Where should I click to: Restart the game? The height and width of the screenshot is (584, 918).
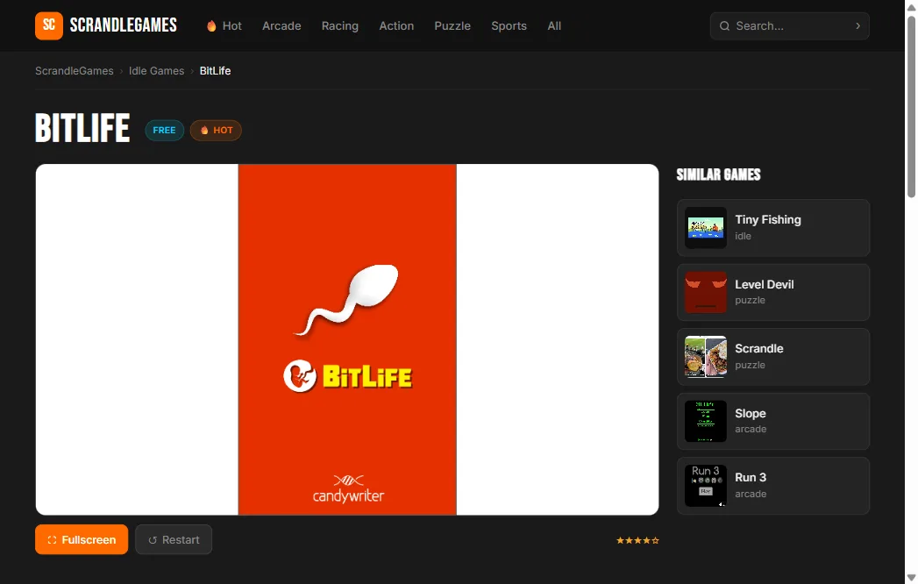click(174, 539)
